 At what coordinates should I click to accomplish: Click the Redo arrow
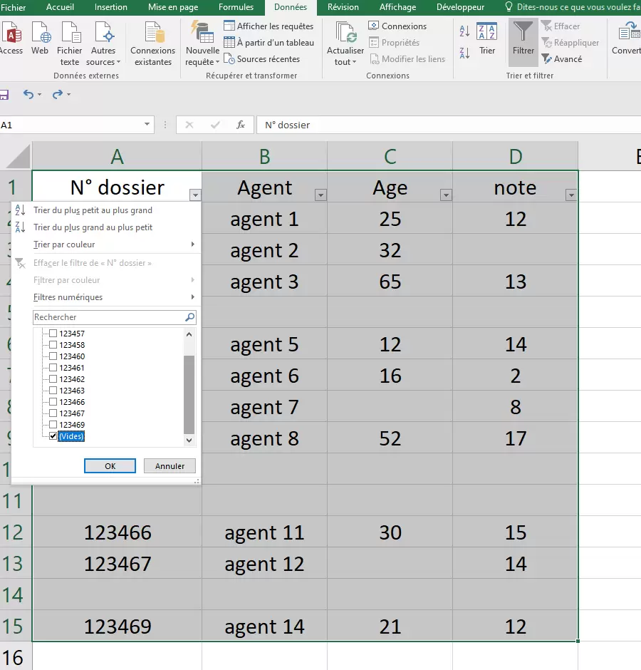tap(57, 94)
